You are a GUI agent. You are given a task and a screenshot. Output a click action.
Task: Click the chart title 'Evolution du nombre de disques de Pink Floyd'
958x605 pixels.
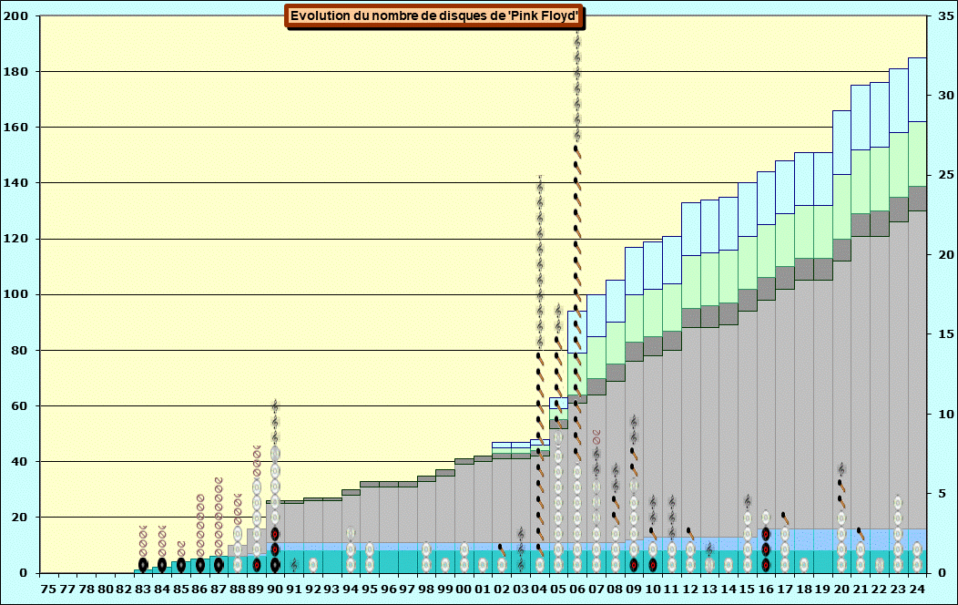click(x=433, y=15)
